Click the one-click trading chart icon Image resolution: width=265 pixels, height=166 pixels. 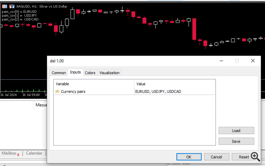point(12,6)
